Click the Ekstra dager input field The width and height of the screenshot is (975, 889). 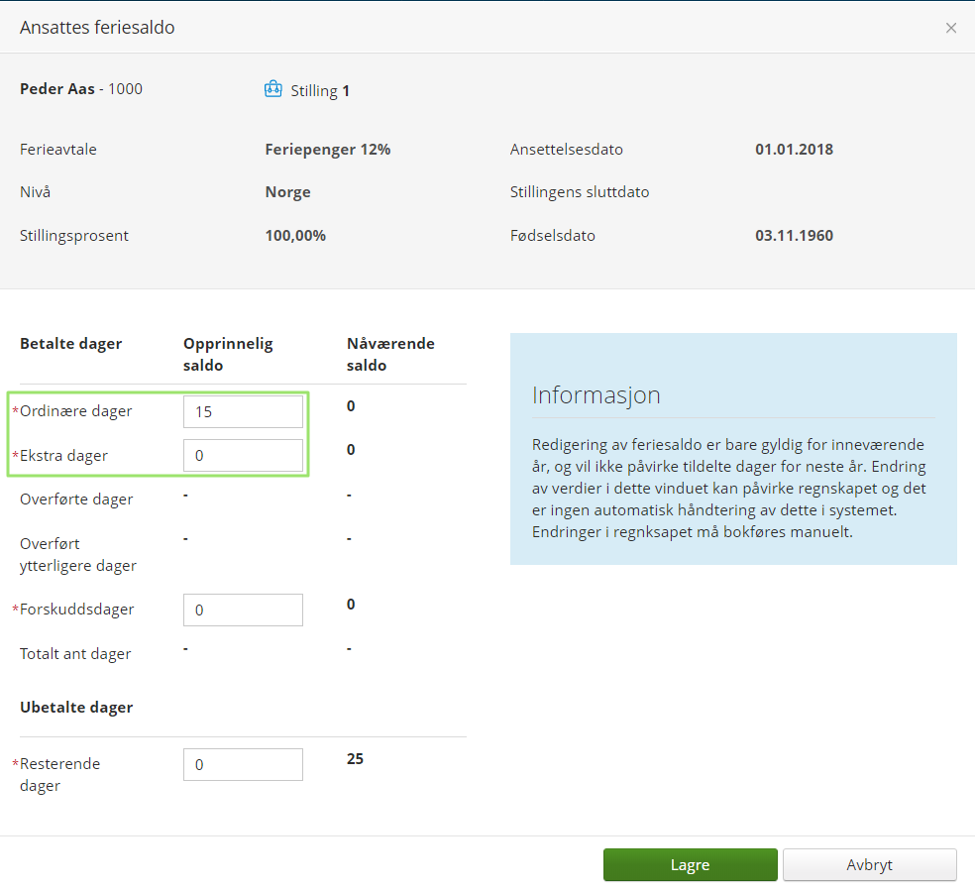243,456
